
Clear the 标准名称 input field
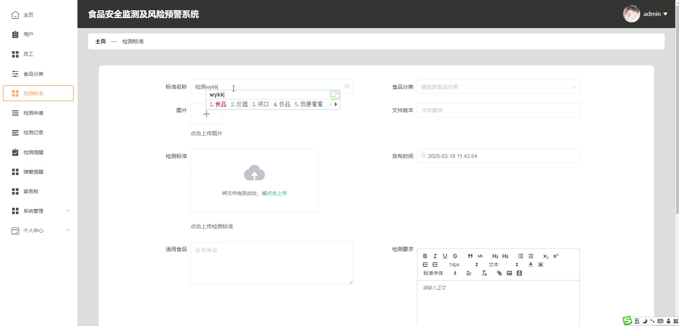click(x=347, y=86)
